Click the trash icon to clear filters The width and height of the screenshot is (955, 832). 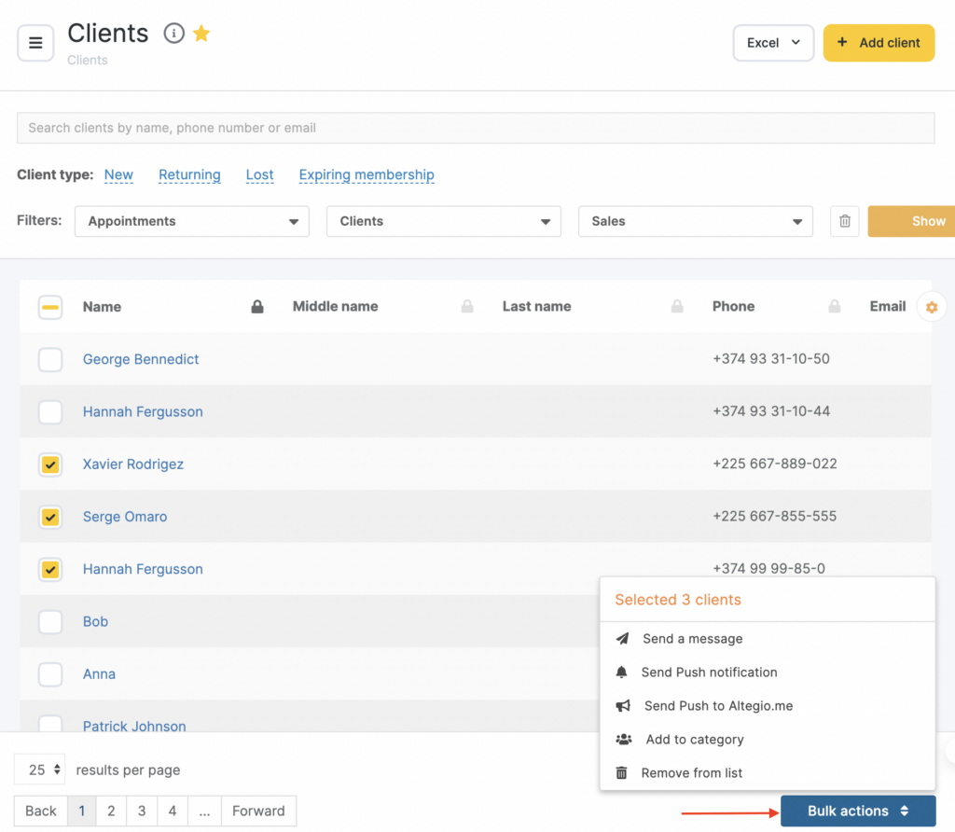click(844, 221)
